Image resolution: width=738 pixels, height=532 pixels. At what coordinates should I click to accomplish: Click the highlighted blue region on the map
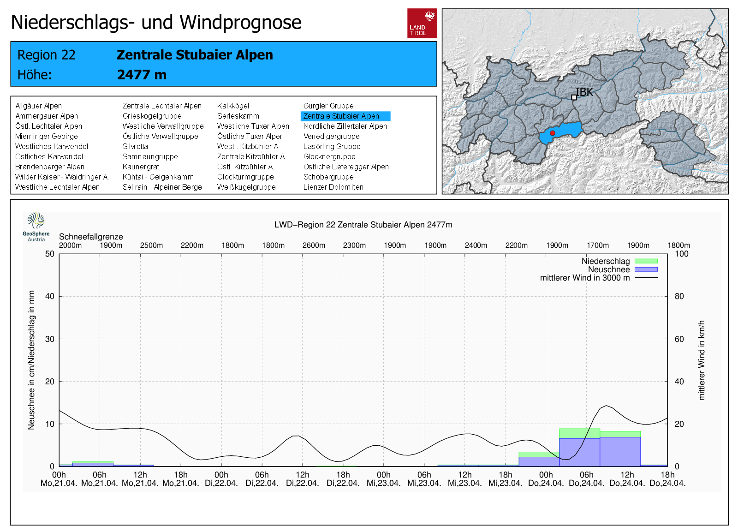(566, 131)
